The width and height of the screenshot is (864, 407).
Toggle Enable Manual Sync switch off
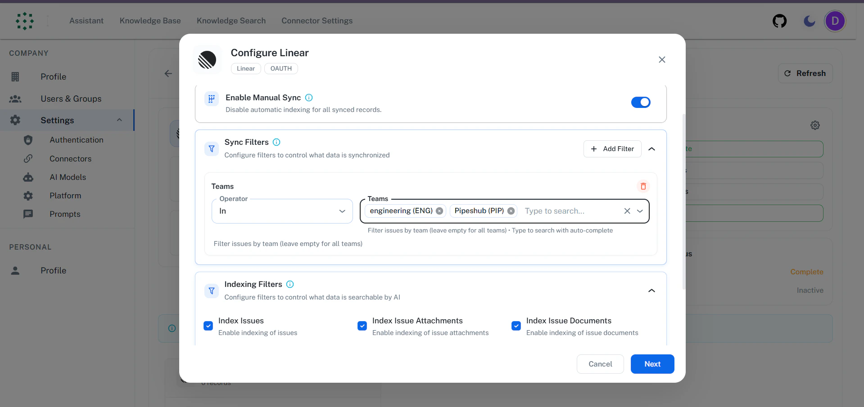pyautogui.click(x=641, y=102)
